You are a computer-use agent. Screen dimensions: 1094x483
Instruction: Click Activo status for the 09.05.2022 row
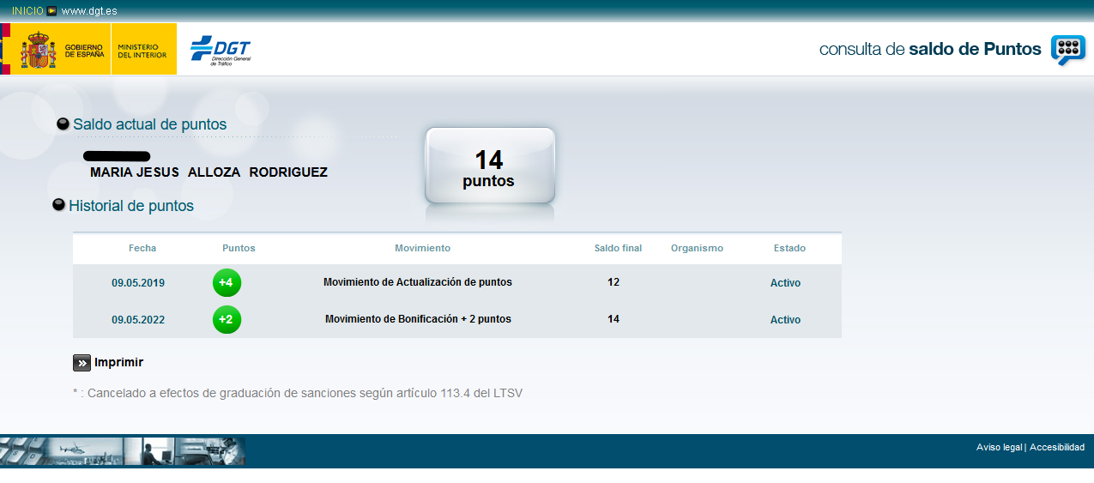785,320
